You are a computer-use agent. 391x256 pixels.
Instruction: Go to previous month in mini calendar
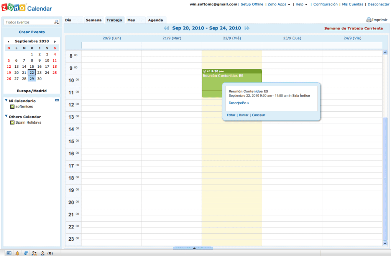tap(8, 42)
